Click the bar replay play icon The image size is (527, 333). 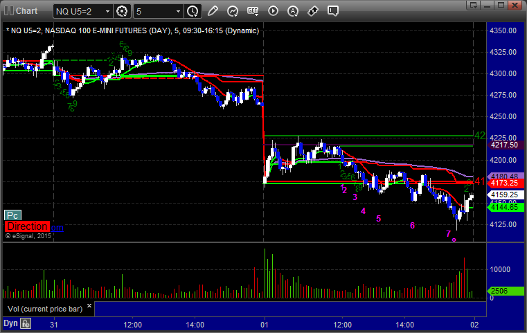pos(273,11)
